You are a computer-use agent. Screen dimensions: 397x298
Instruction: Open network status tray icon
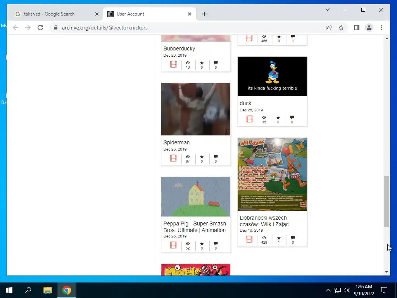[338, 290]
